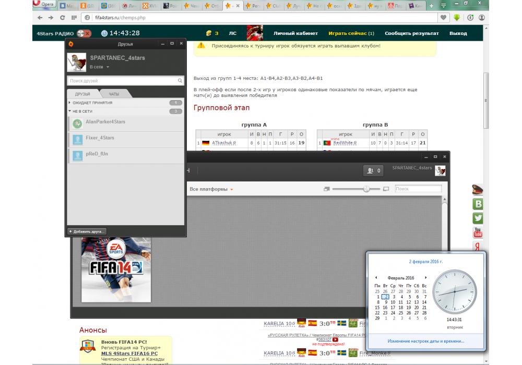The width and height of the screenshot is (522, 365).
Task: Click SPARTANEC_4stars avatar in Origin header
Action: pos(440,171)
